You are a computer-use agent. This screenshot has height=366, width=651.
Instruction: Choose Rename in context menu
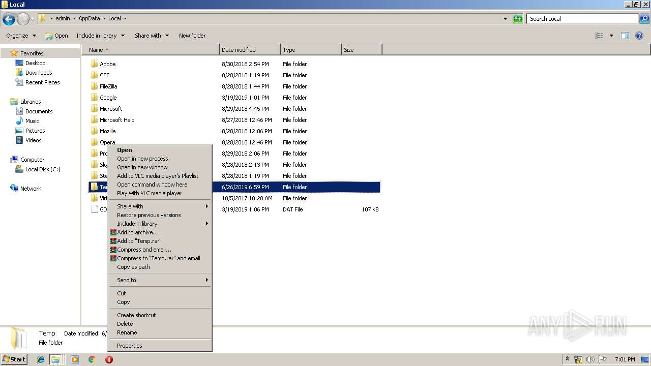pyautogui.click(x=160, y=332)
